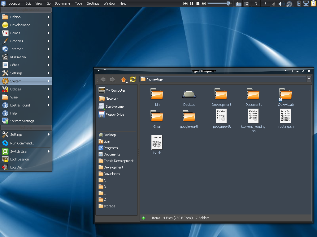Switch to virtual desktop 1
Image resolution: width=317 pixels, height=237 pixels.
[x=238, y=4]
